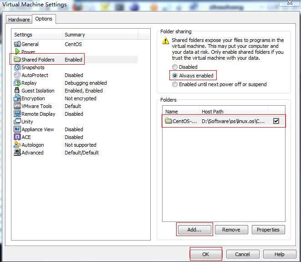The height and width of the screenshot is (262, 301).
Task: Select the Remote Display label
Action: (38, 114)
